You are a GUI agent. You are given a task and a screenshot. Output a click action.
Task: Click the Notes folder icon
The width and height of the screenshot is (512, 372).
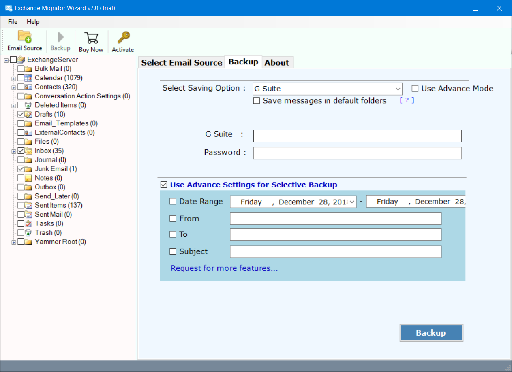point(28,178)
